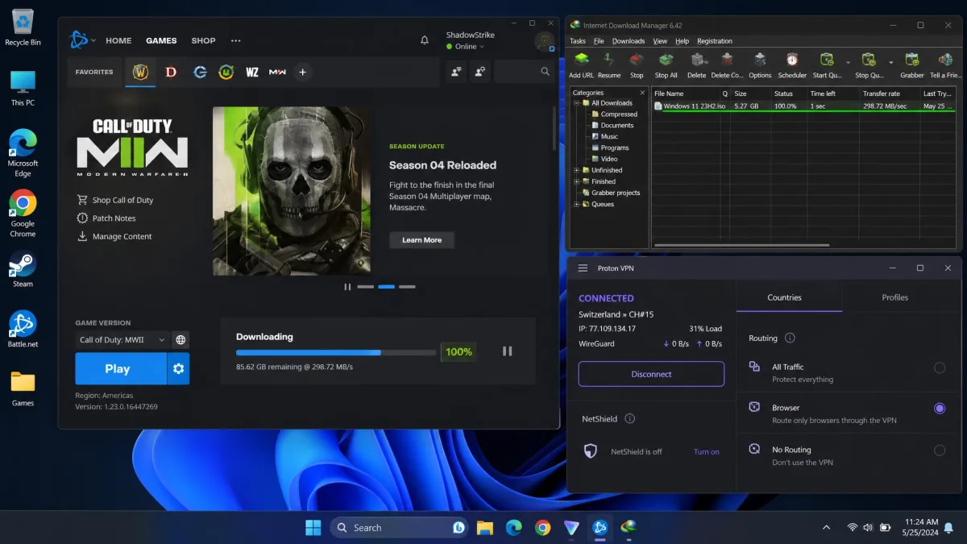This screenshot has height=544, width=967.
Task: Open the Grabber tool in IDM
Action: pos(912,64)
